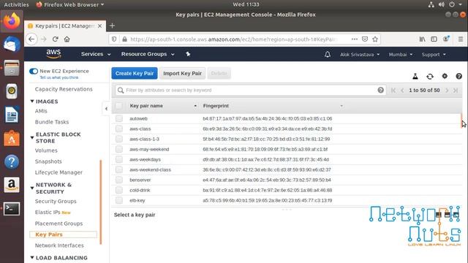Viewport: 468px width, 263px height.
Task: Collapse the ELASTIC BLOCK STORE section
Action: 32,137
